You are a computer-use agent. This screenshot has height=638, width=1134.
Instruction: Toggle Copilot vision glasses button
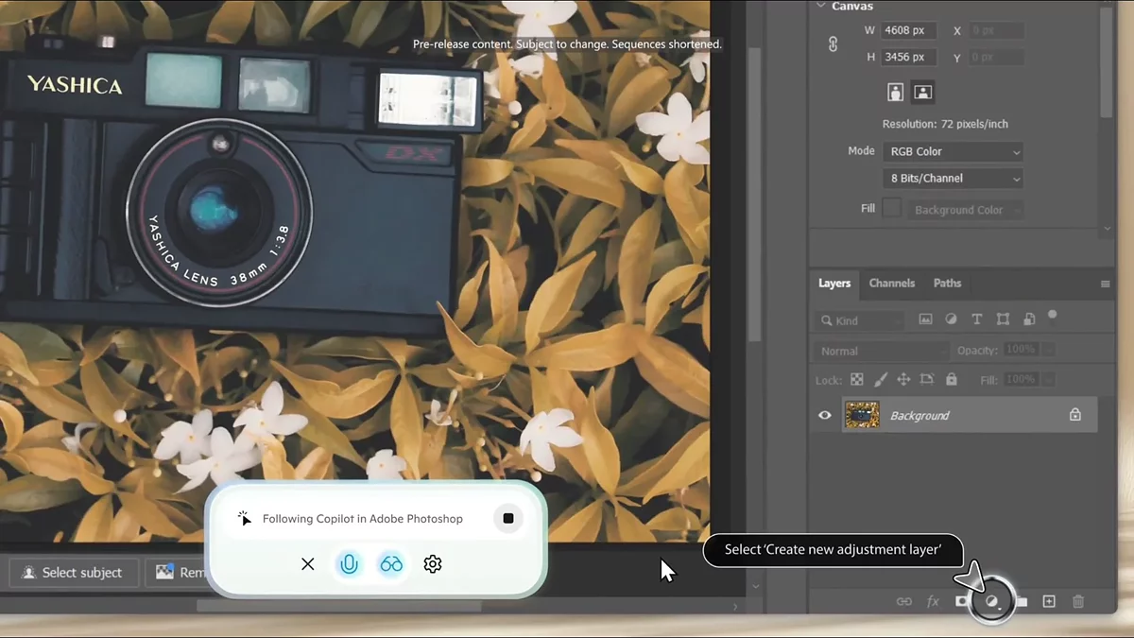tap(391, 564)
